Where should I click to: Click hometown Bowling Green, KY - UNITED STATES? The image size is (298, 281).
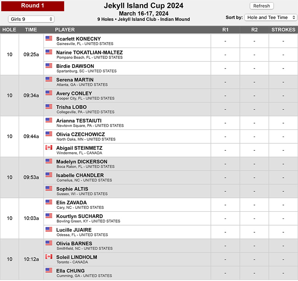(x=88, y=221)
